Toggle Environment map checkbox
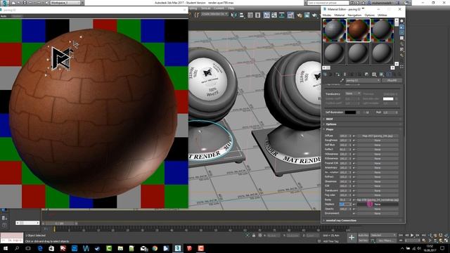 click(x=354, y=214)
